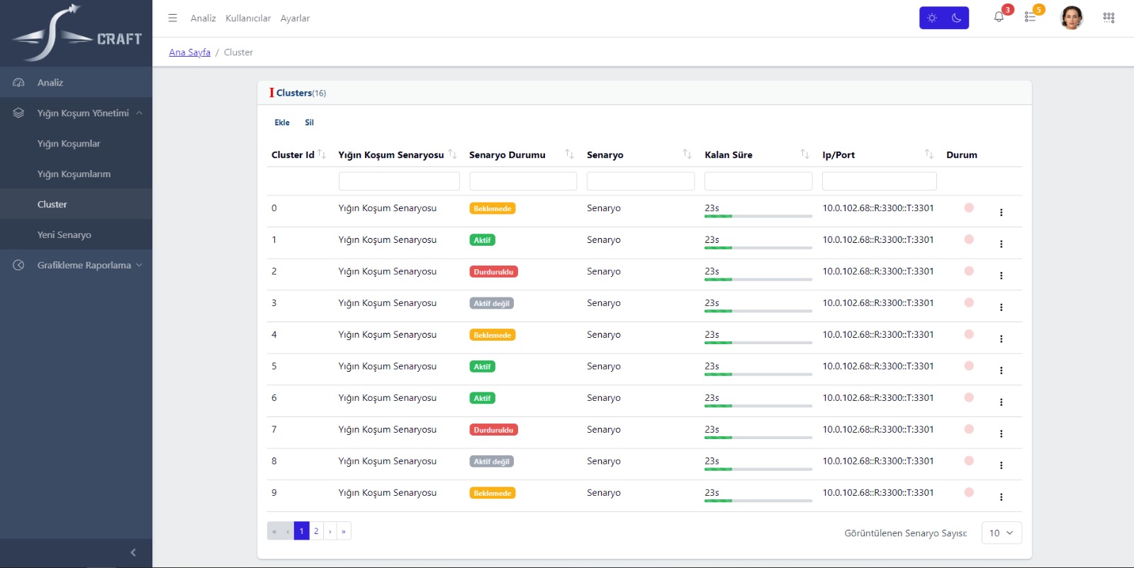Open three-dot menu for cluster 5
Screen dimensions: 1134x568
pos(1001,370)
